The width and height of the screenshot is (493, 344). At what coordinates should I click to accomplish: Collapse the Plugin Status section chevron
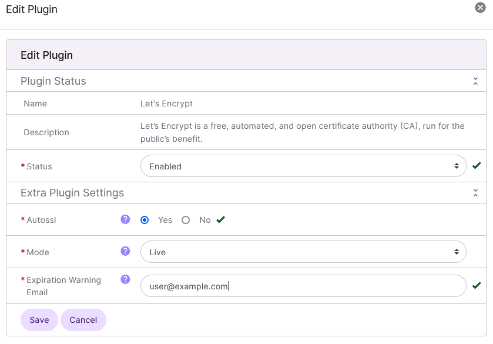tap(476, 81)
